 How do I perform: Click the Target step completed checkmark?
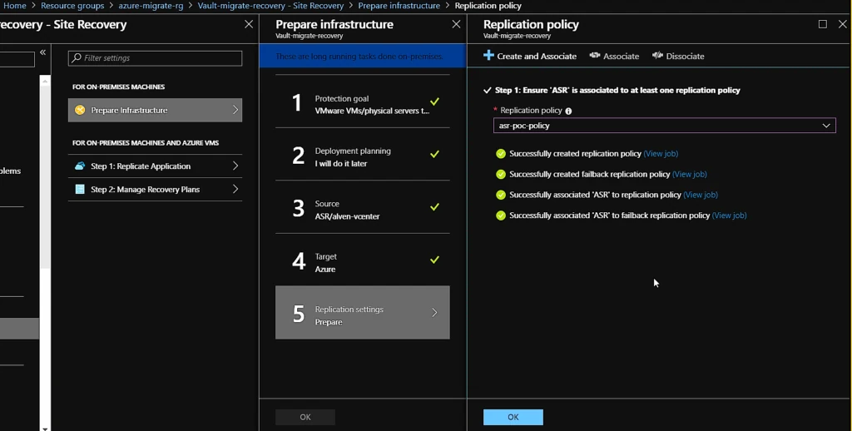point(434,260)
